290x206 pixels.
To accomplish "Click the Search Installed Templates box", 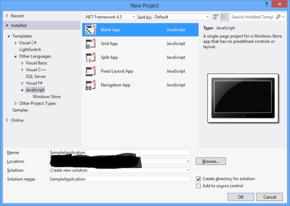I will point(253,17).
